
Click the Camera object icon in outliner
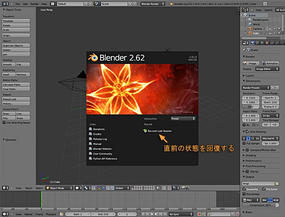pos(250,28)
